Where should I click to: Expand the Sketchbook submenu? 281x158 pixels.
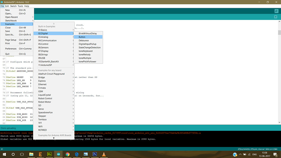click(17, 21)
